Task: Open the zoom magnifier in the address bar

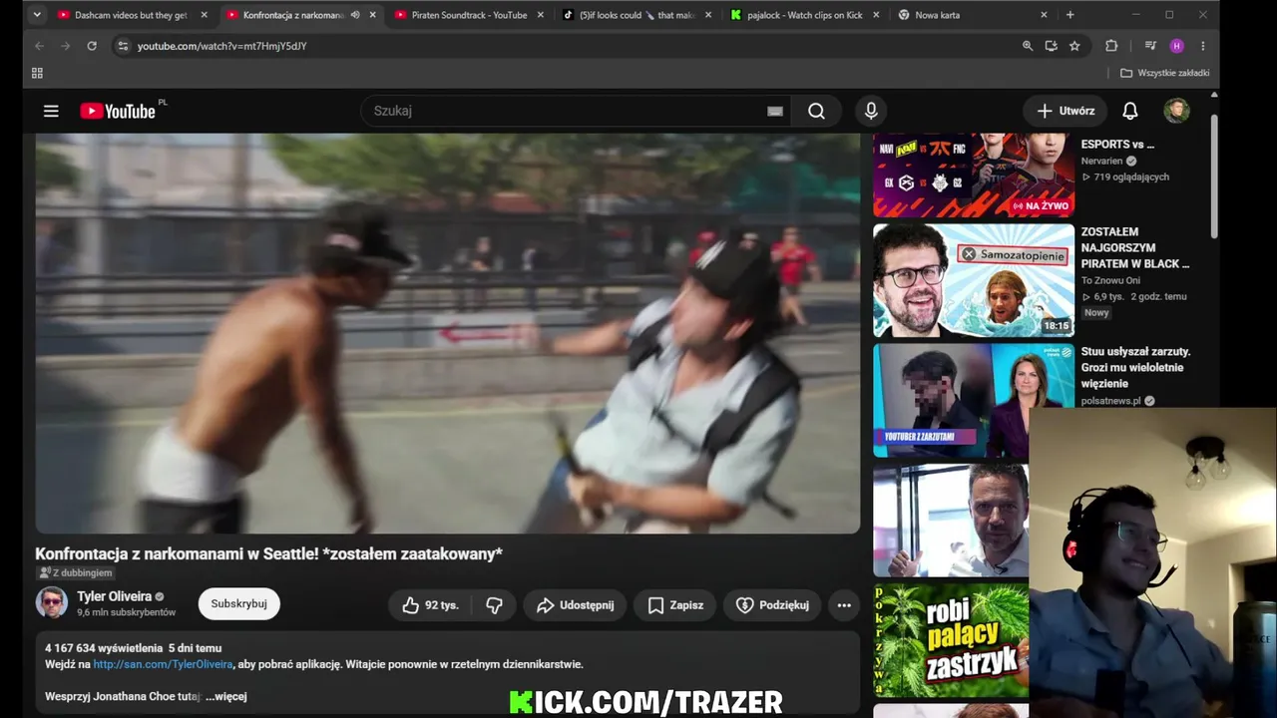Action: pyautogui.click(x=1028, y=46)
